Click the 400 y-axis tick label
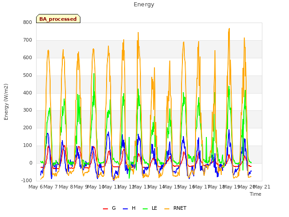 pyautogui.click(x=28, y=93)
